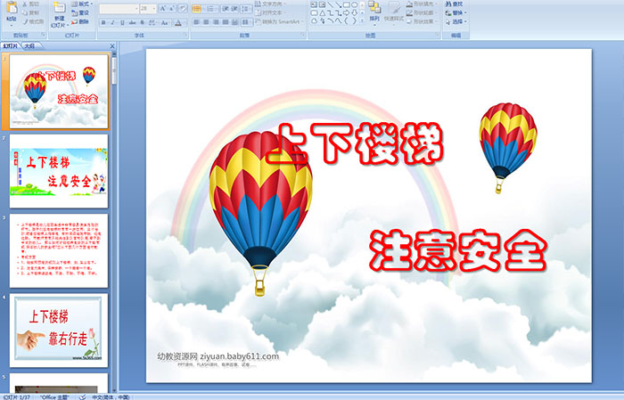
Task: Click the decrease indent icon
Action: point(226,9)
